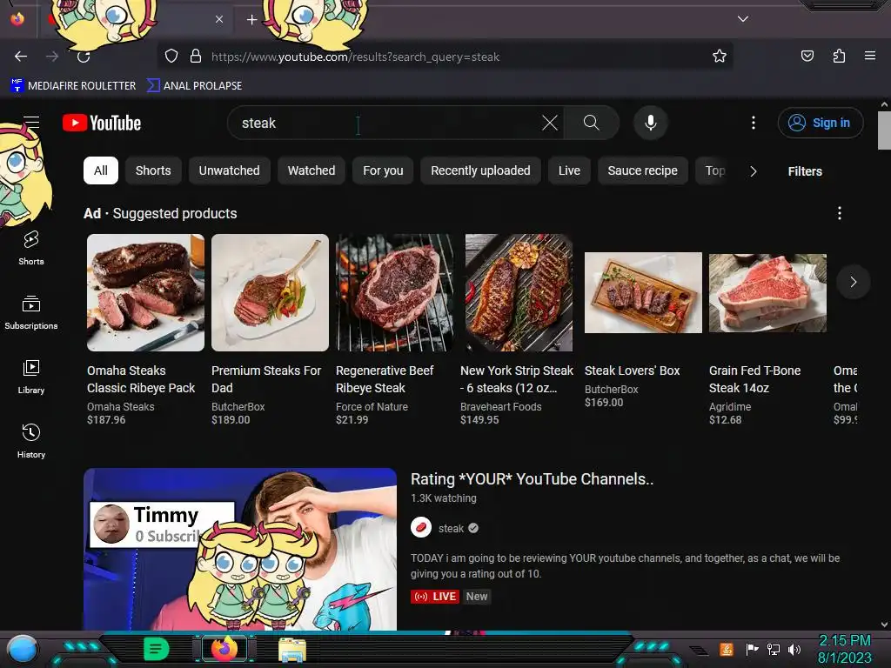Viewport: 891px width, 668px height.
Task: Open the ad options three-dot menu
Action: [840, 213]
